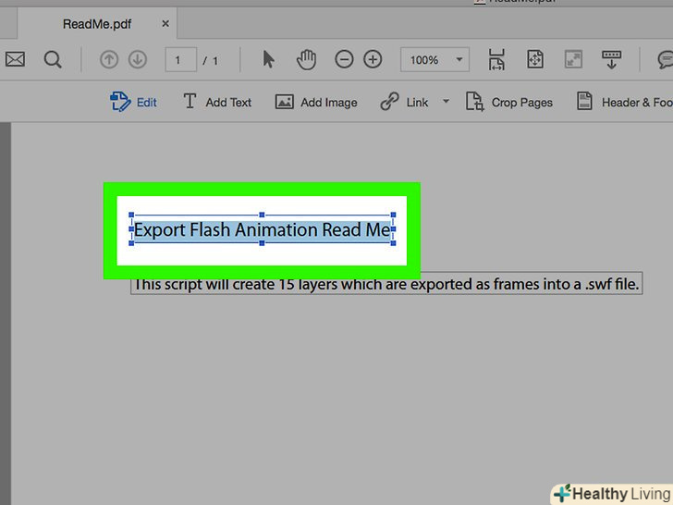The image size is (673, 505).
Task: Choose Add Image tool
Action: click(316, 102)
